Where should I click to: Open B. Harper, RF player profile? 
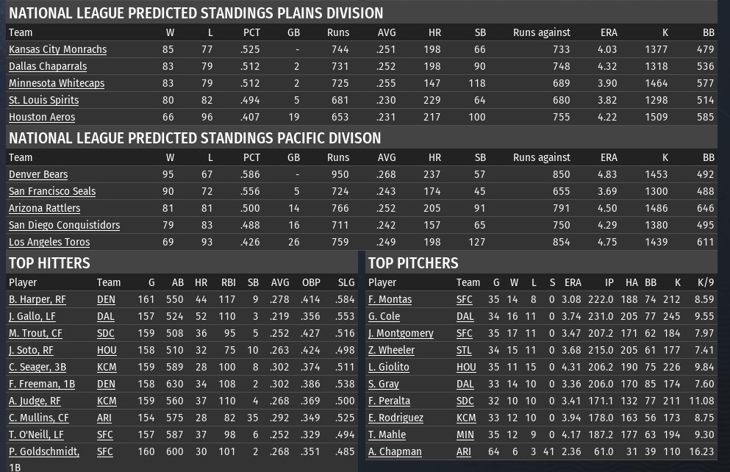[x=37, y=299]
